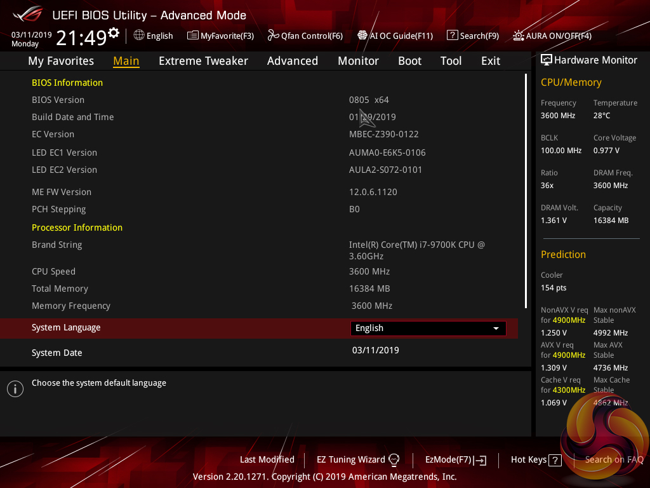Open the Monitor tab
Viewport: 650px width, 488px height.
pos(358,61)
